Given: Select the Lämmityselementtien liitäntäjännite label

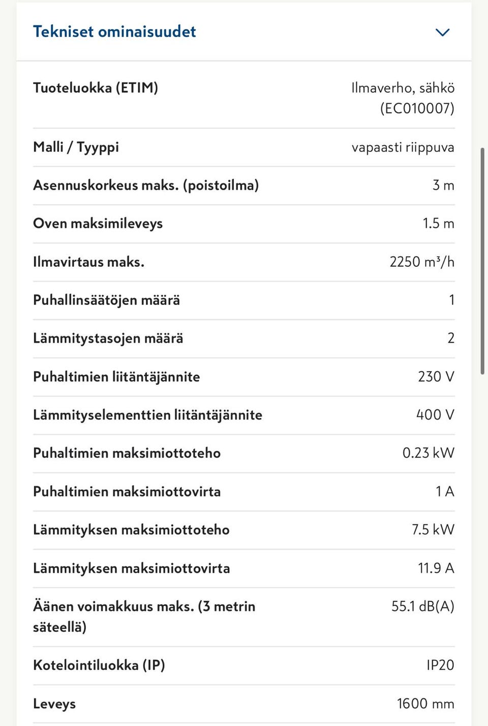Looking at the screenshot, I should pyautogui.click(x=147, y=415).
